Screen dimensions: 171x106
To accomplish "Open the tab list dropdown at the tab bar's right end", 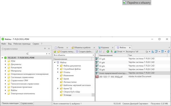I will [x=169, y=48].
